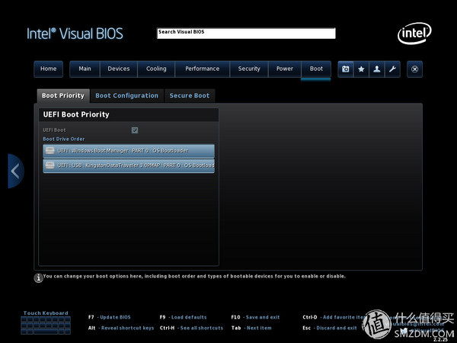Open the Performance menu tab
457x343 pixels.
tap(203, 69)
